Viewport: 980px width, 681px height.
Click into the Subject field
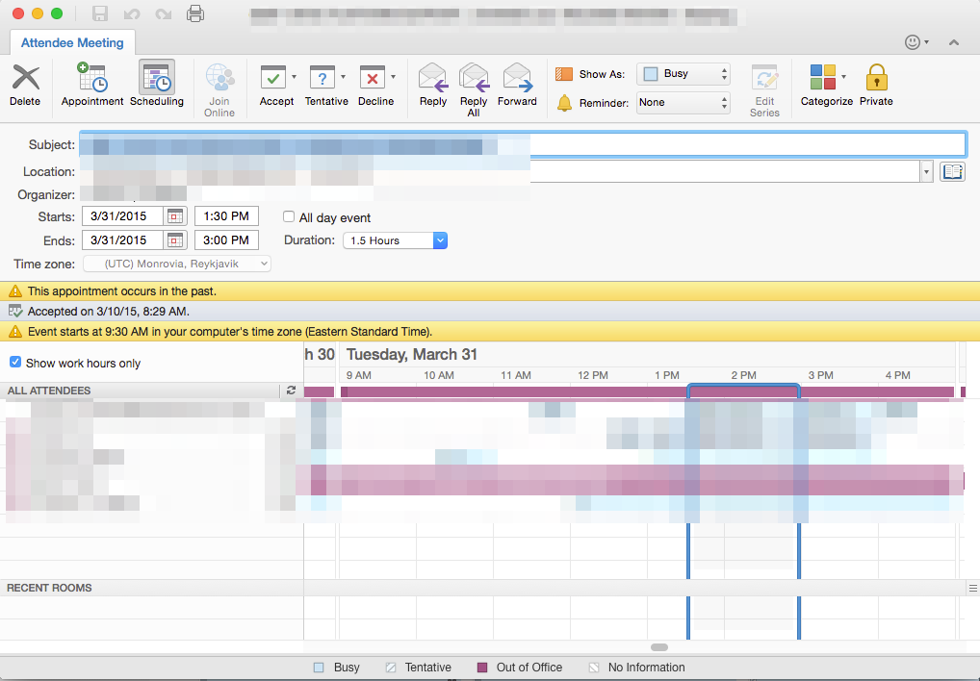pyautogui.click(x=523, y=145)
